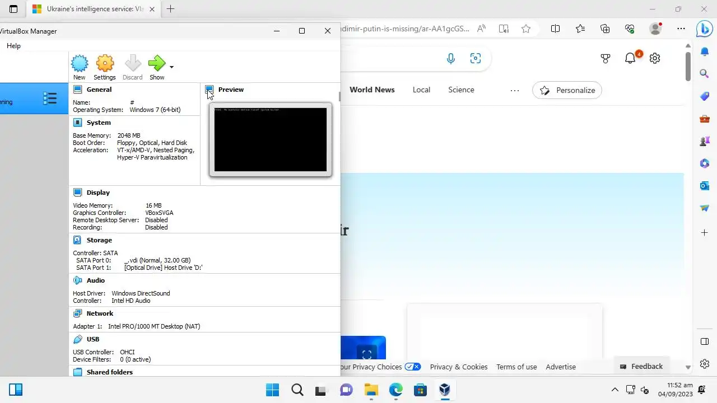Click Your Privacy Choices toggle icon
717x403 pixels.
click(x=413, y=367)
